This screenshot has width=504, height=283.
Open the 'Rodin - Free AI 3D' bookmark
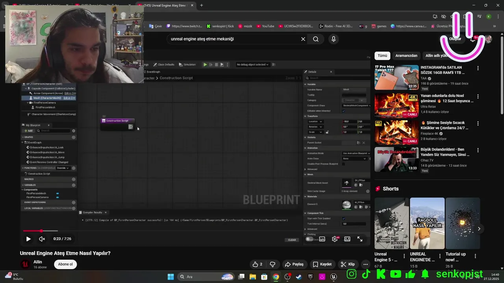pos(336,26)
